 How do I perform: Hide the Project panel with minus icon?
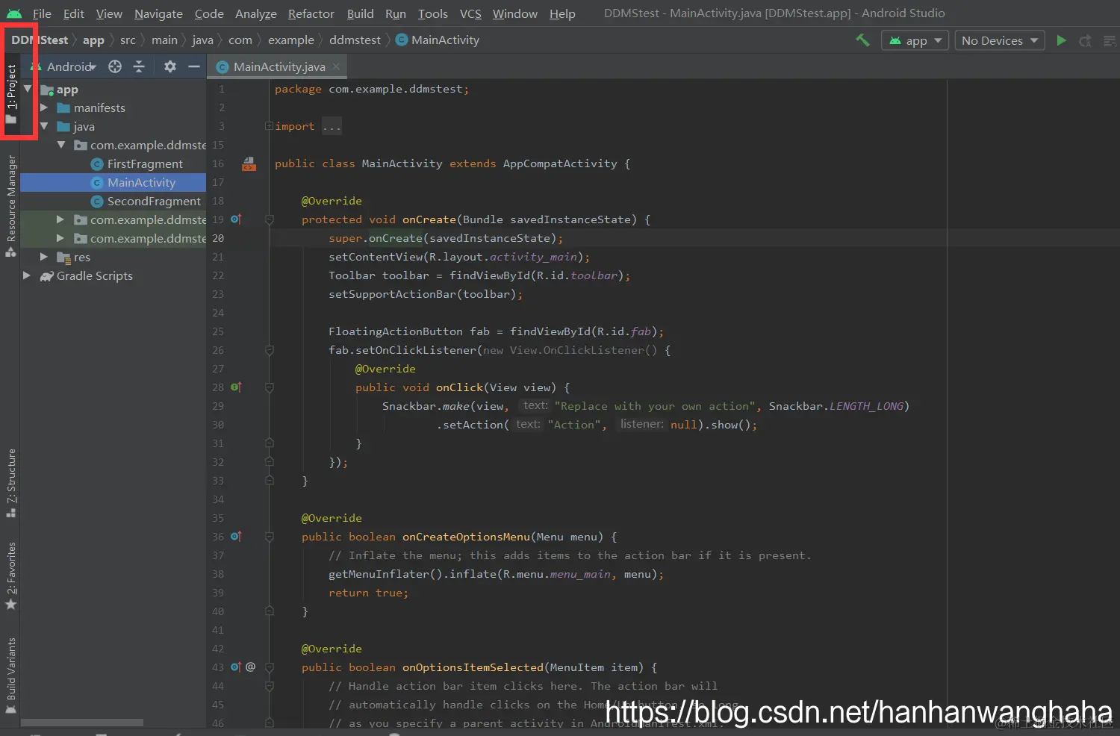[194, 66]
